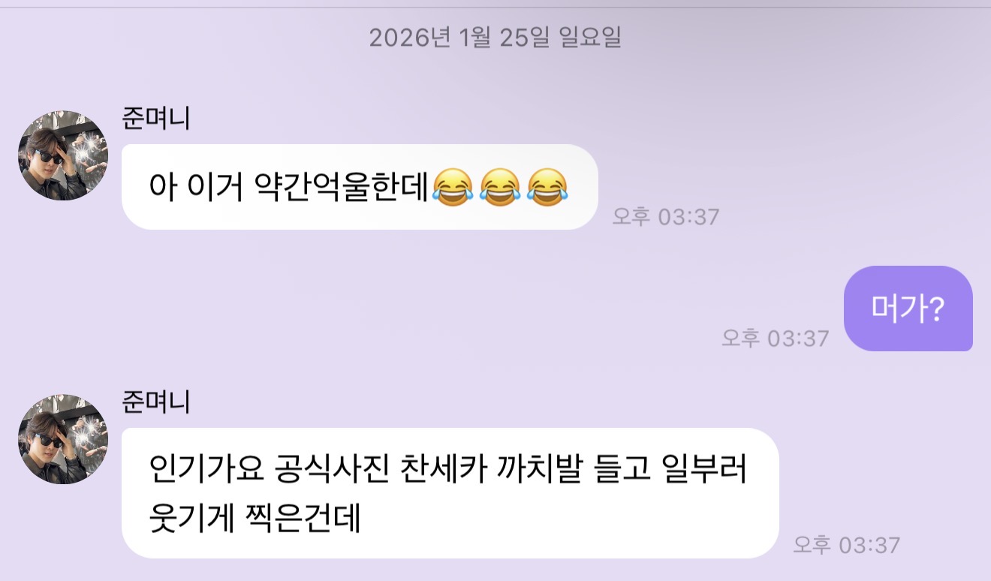Click the 오후 03:37 timestamp beside the '머가?' bubble
The image size is (991, 581).
pos(776,338)
